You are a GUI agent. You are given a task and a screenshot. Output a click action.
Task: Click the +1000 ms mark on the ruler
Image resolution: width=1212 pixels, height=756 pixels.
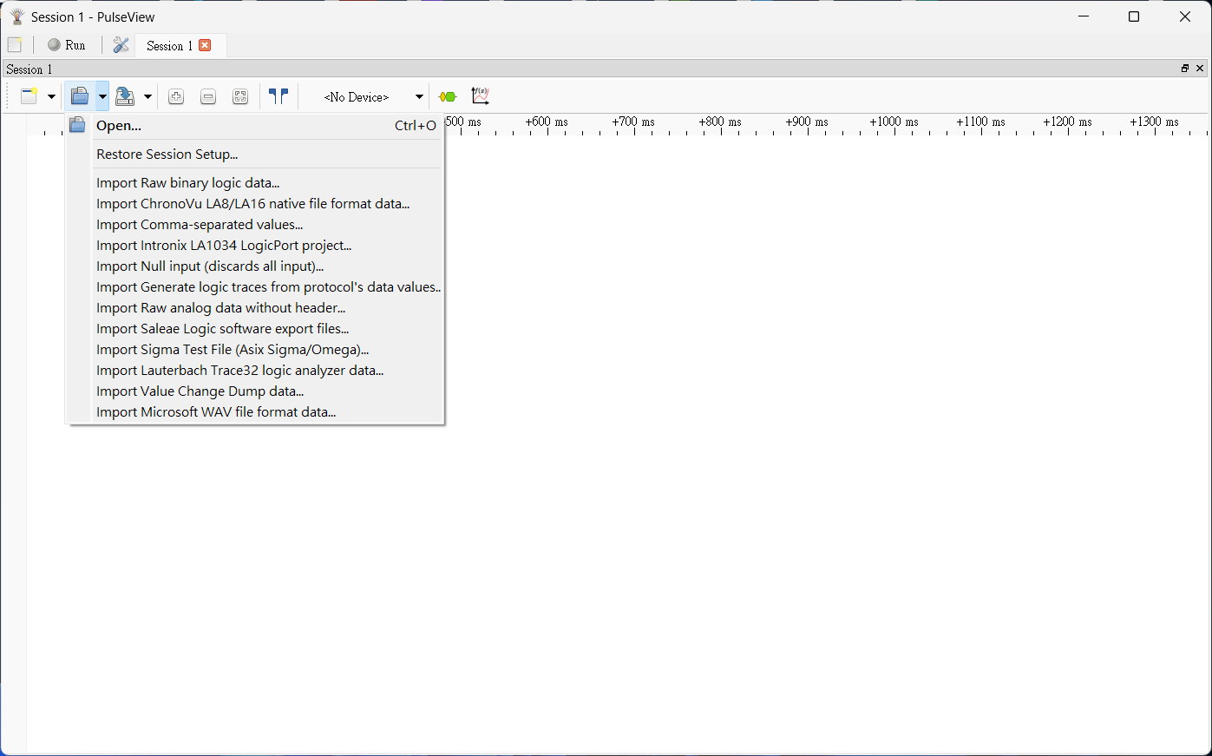pos(894,122)
